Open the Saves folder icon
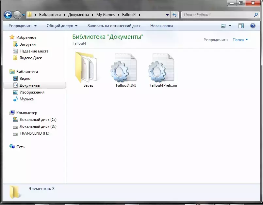263x205 pixels. click(86, 67)
